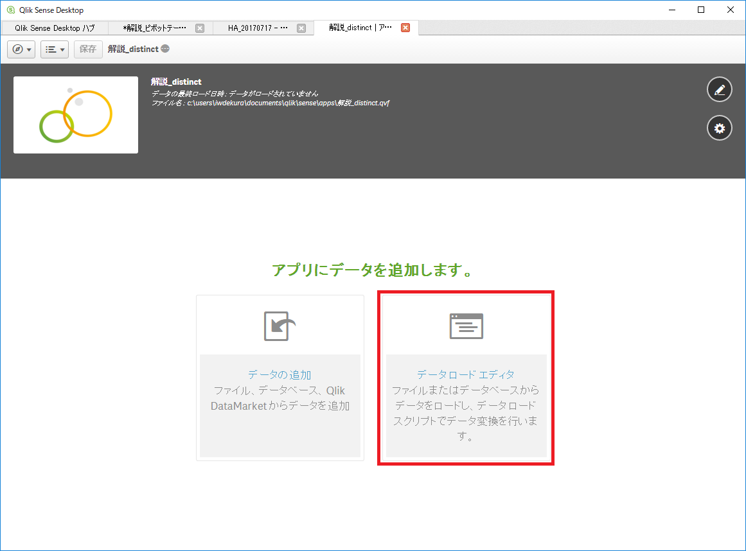Image resolution: width=746 pixels, height=551 pixels.
Task: Click the データの追加 card description text
Action: click(280, 398)
